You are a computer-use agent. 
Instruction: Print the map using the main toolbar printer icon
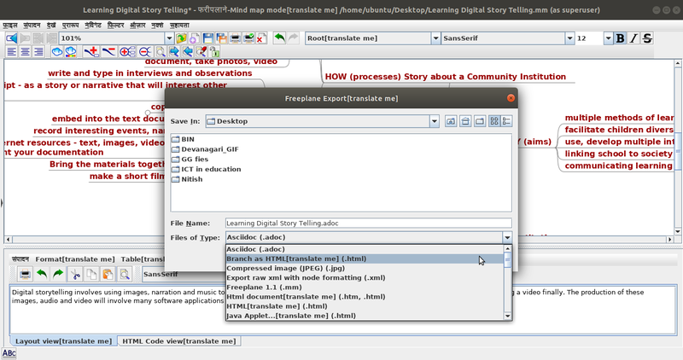(x=235, y=38)
